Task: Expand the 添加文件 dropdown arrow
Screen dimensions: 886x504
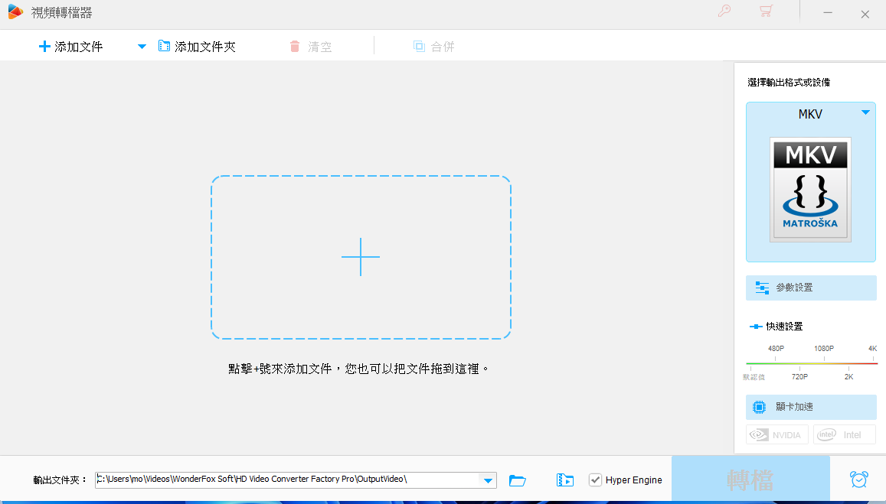Action: [x=142, y=47]
